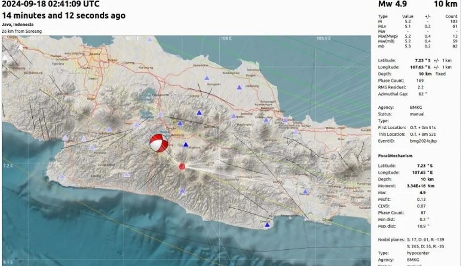Click station triangle beside 107.1 E grid label

tap(150, 39)
